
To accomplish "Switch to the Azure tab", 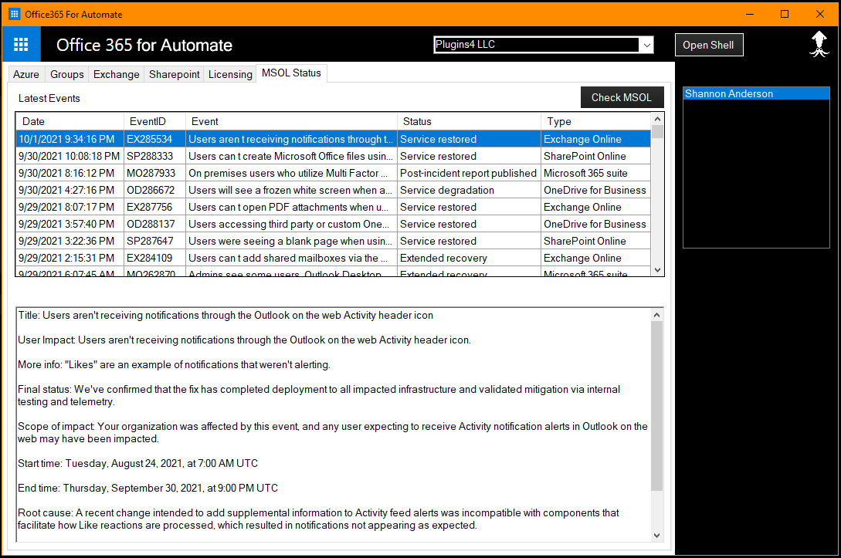I will pyautogui.click(x=26, y=75).
